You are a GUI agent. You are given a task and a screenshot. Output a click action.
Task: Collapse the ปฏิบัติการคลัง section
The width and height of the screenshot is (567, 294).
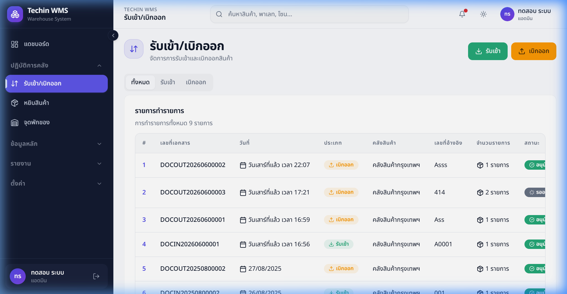click(x=56, y=65)
